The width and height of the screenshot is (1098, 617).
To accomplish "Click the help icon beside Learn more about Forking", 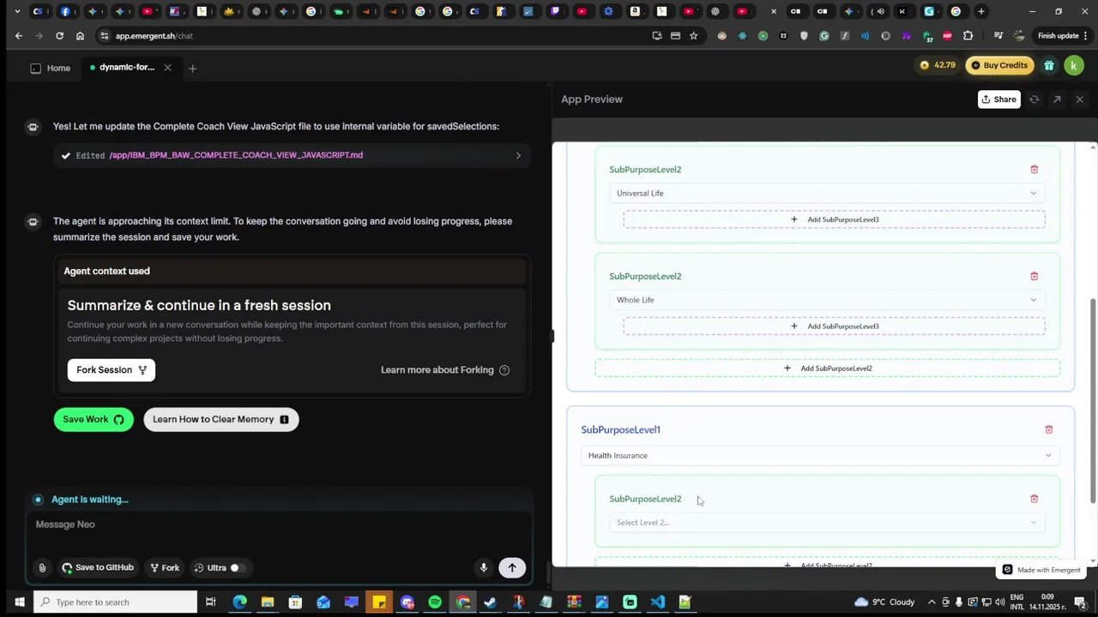I will point(504,370).
